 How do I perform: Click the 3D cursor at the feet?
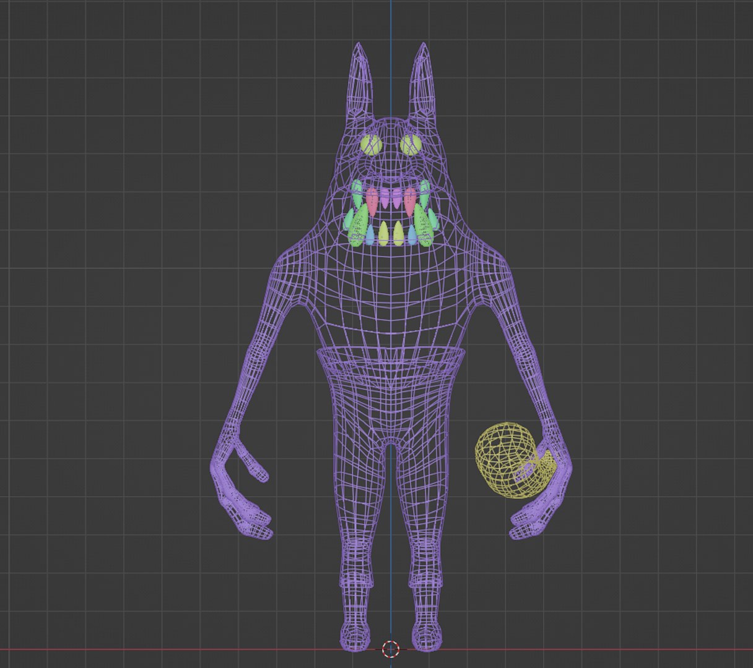click(x=391, y=649)
